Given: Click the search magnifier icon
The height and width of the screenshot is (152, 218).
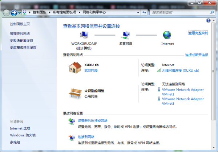Looking at the screenshot, I should [212, 12].
